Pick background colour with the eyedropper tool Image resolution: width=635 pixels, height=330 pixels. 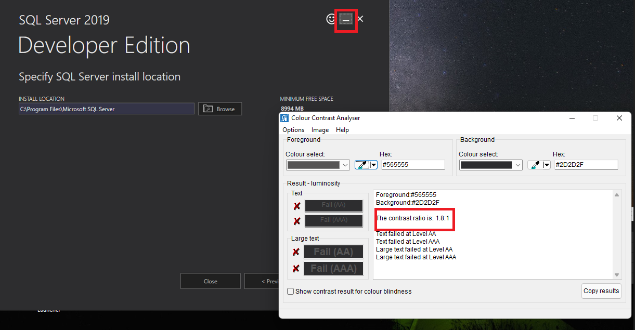[536, 164]
